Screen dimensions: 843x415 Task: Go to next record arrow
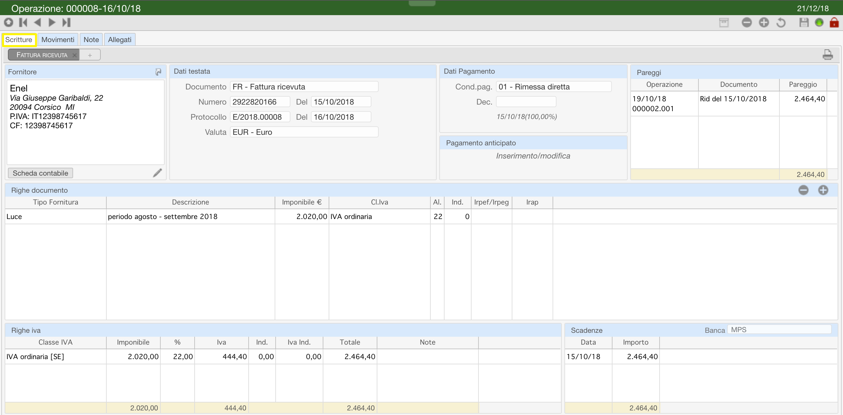(52, 22)
